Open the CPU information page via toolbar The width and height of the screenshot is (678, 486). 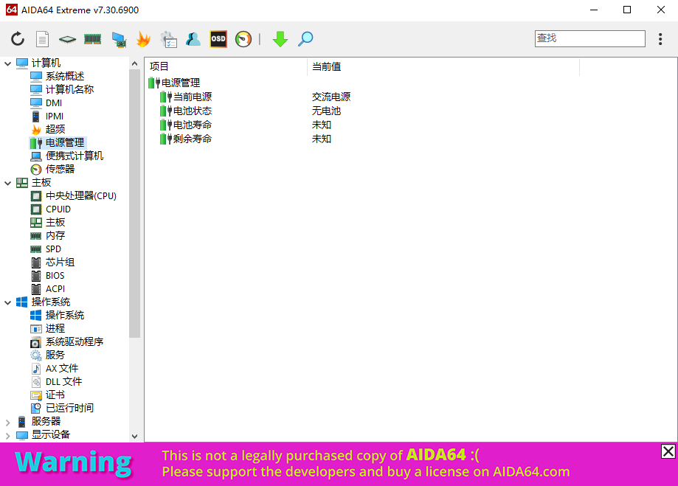[x=66, y=39]
